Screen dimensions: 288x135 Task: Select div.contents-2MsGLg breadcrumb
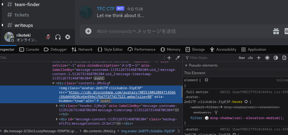[x=99, y=131]
